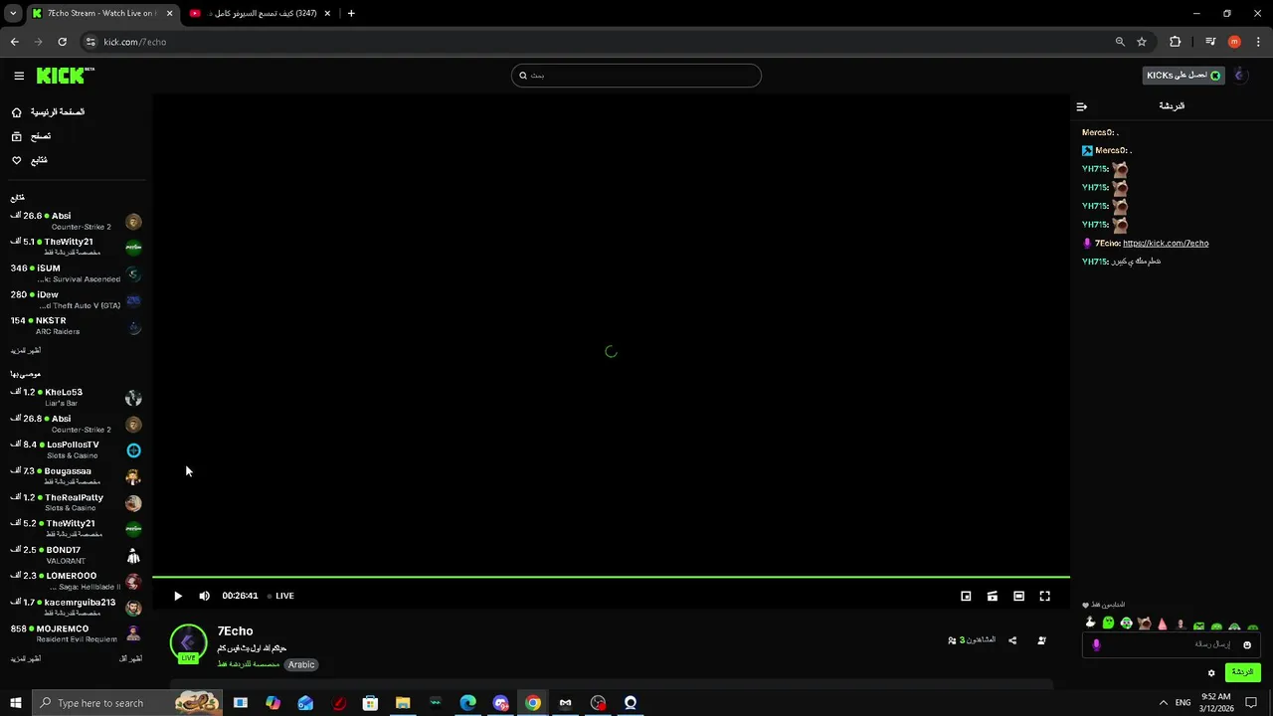The width and height of the screenshot is (1273, 716).
Task: Open KhoLo53 recommended channel
Action: coord(76,398)
